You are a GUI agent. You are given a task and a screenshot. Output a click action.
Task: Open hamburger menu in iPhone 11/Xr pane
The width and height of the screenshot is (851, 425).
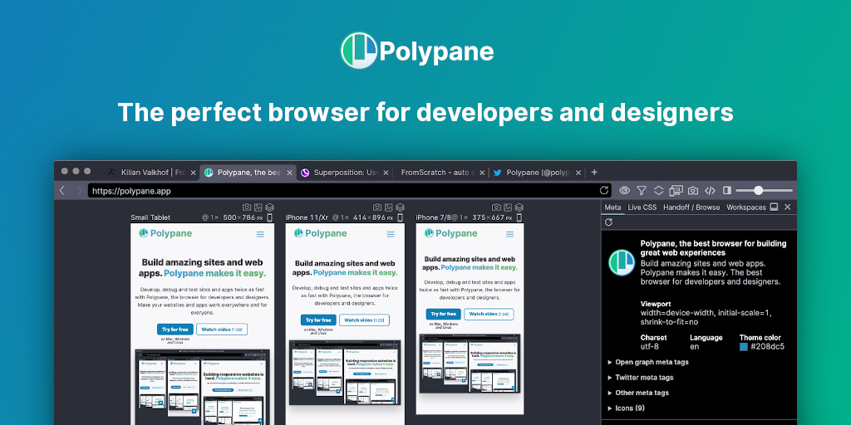(391, 233)
